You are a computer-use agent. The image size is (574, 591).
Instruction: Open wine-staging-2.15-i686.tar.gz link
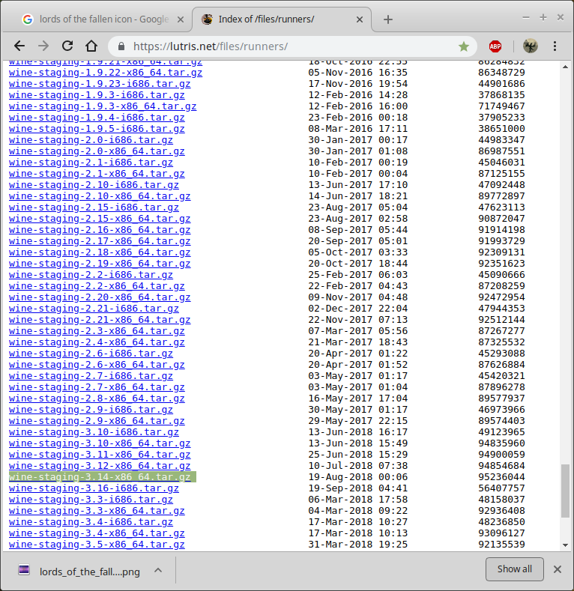[94, 207]
